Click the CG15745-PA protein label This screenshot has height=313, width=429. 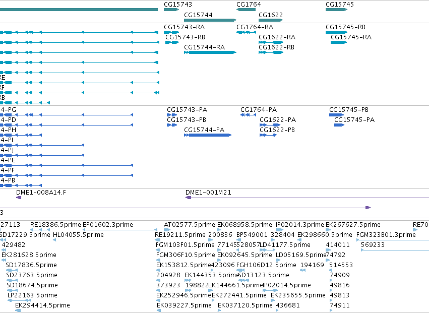tap(354, 120)
